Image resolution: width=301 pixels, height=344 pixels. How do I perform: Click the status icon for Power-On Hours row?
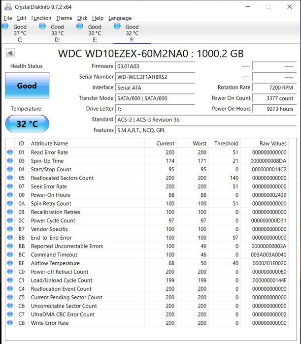(10, 195)
